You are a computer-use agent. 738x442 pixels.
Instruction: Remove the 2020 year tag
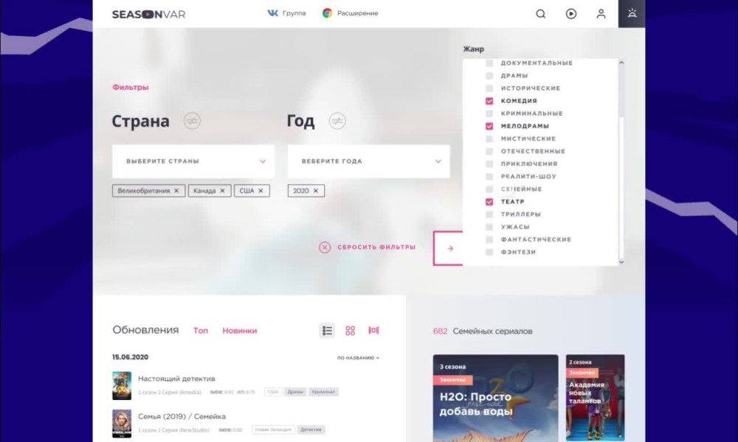(x=316, y=191)
